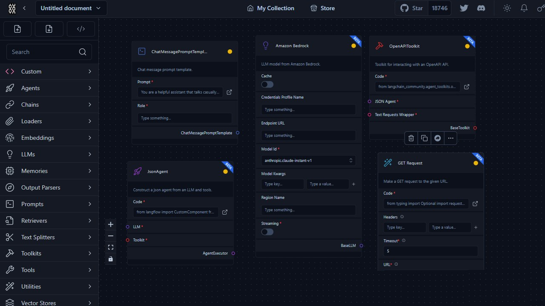The image size is (545, 306).
Task: Click the GitHub Star button
Action: [411, 8]
